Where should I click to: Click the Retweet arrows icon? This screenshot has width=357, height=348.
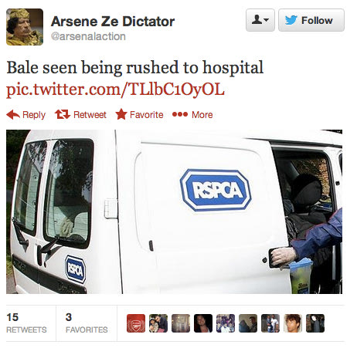point(63,114)
